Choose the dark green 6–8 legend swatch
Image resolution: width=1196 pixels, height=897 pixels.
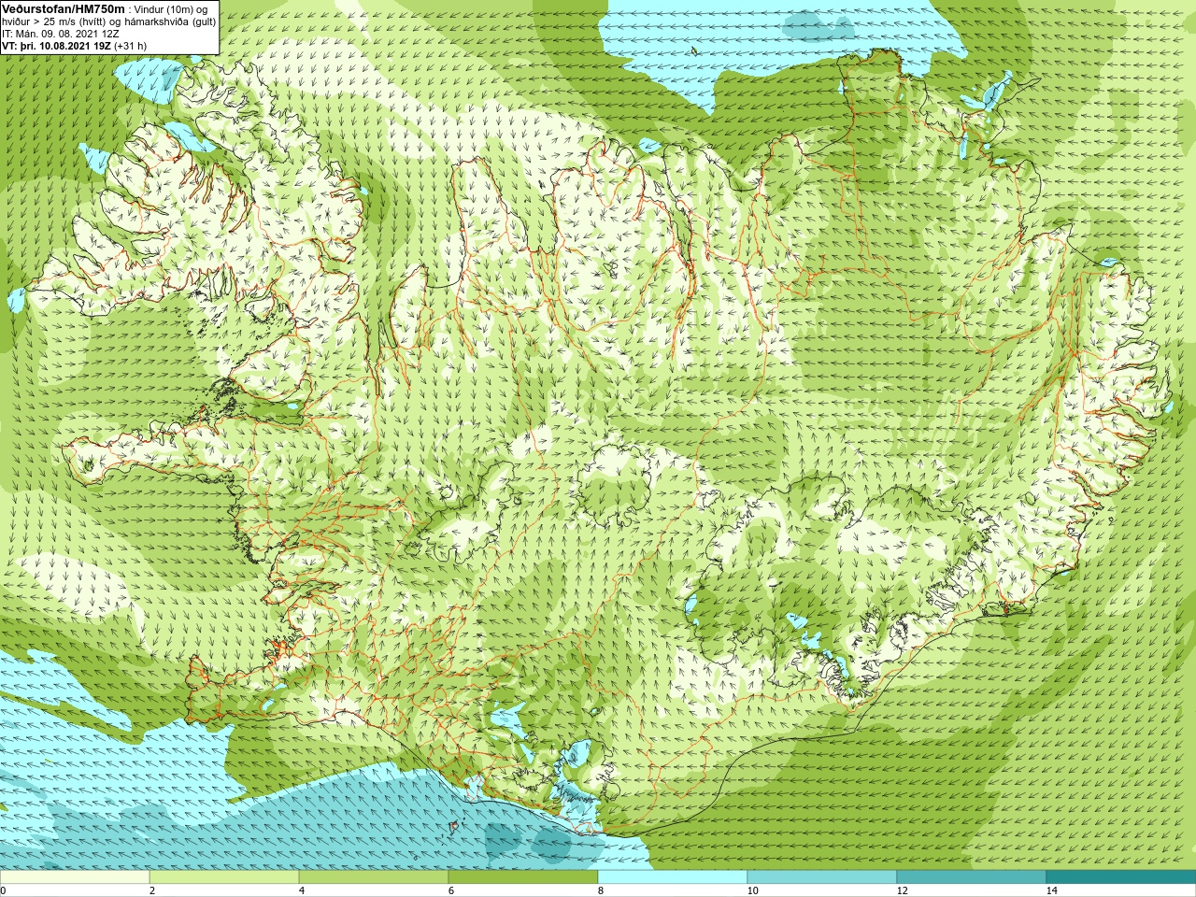[523, 877]
